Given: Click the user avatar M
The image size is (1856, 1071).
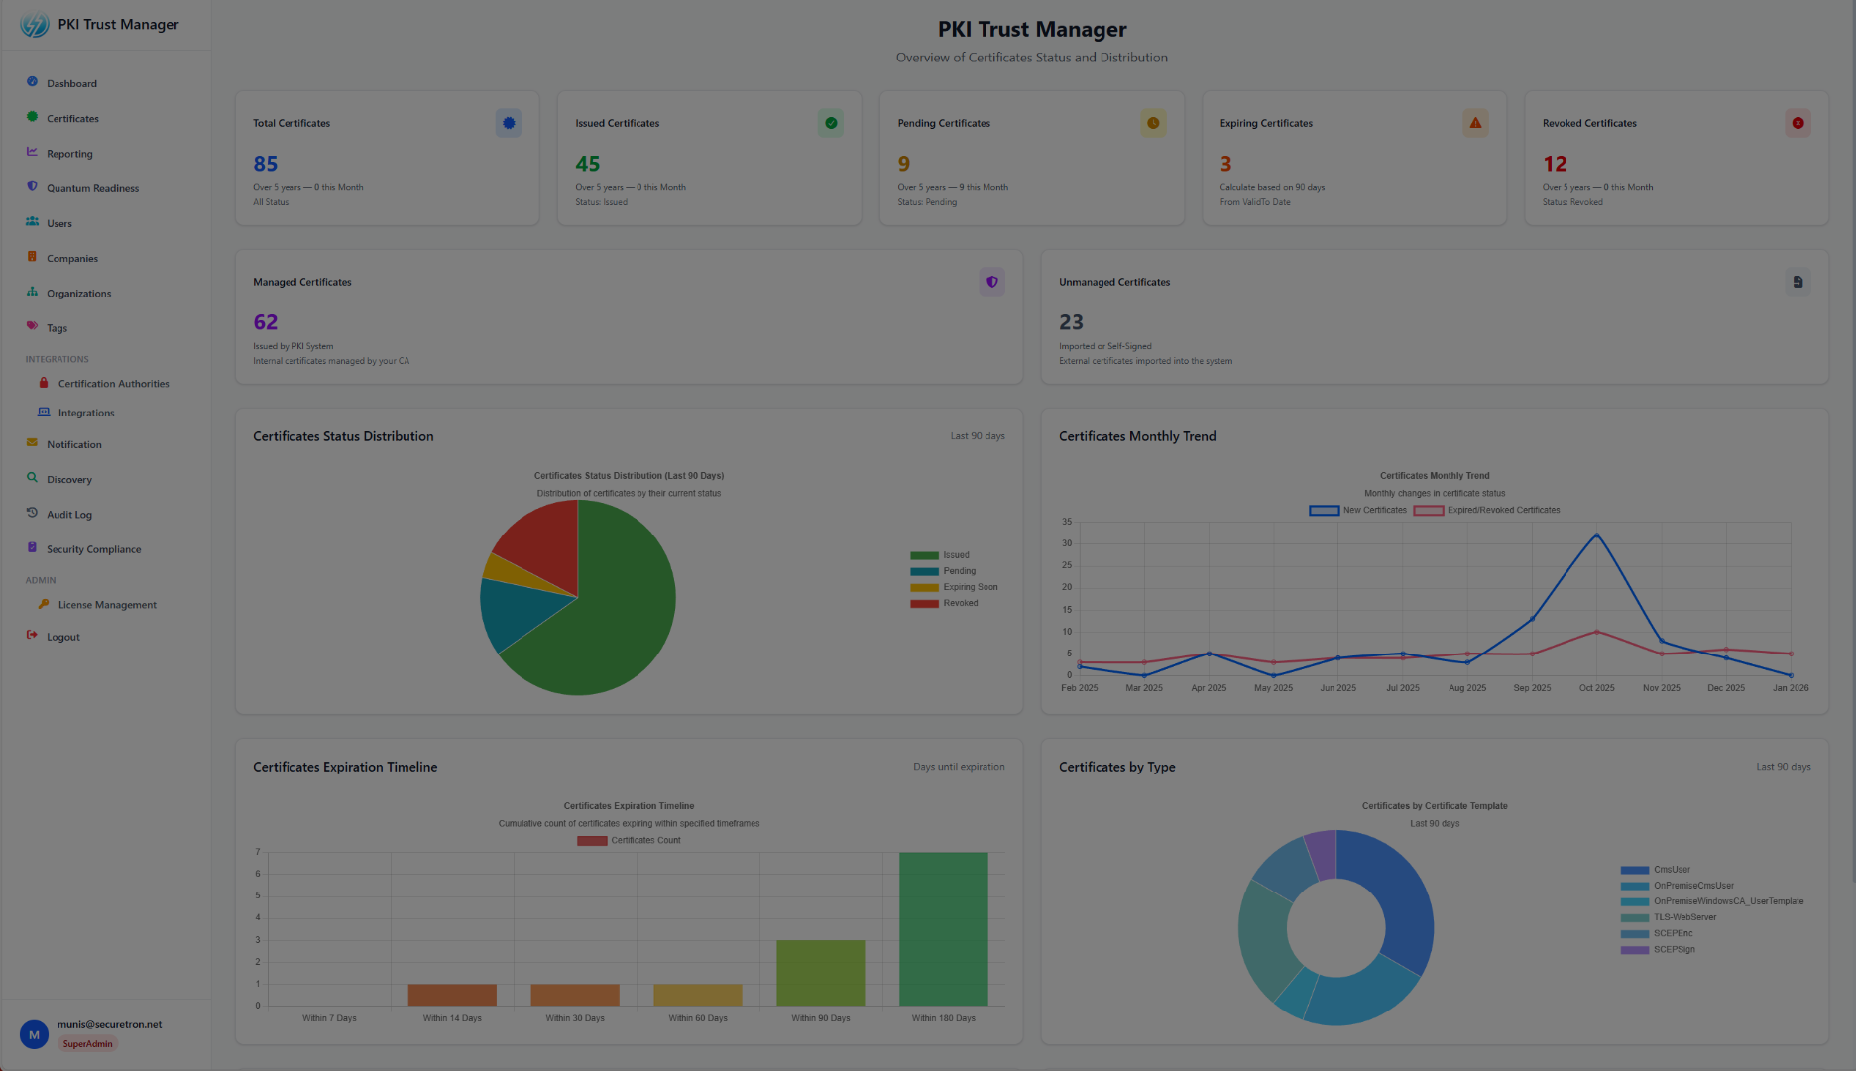Looking at the screenshot, I should [x=34, y=1034].
